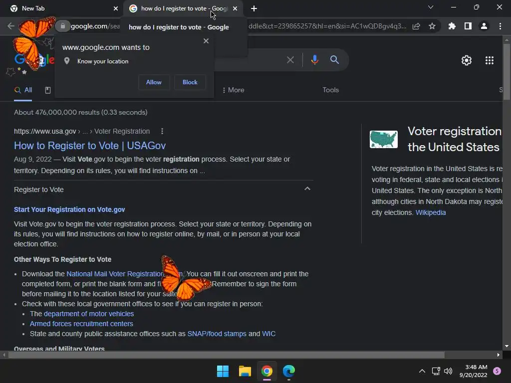Click the magnifying glass search button

click(x=335, y=60)
